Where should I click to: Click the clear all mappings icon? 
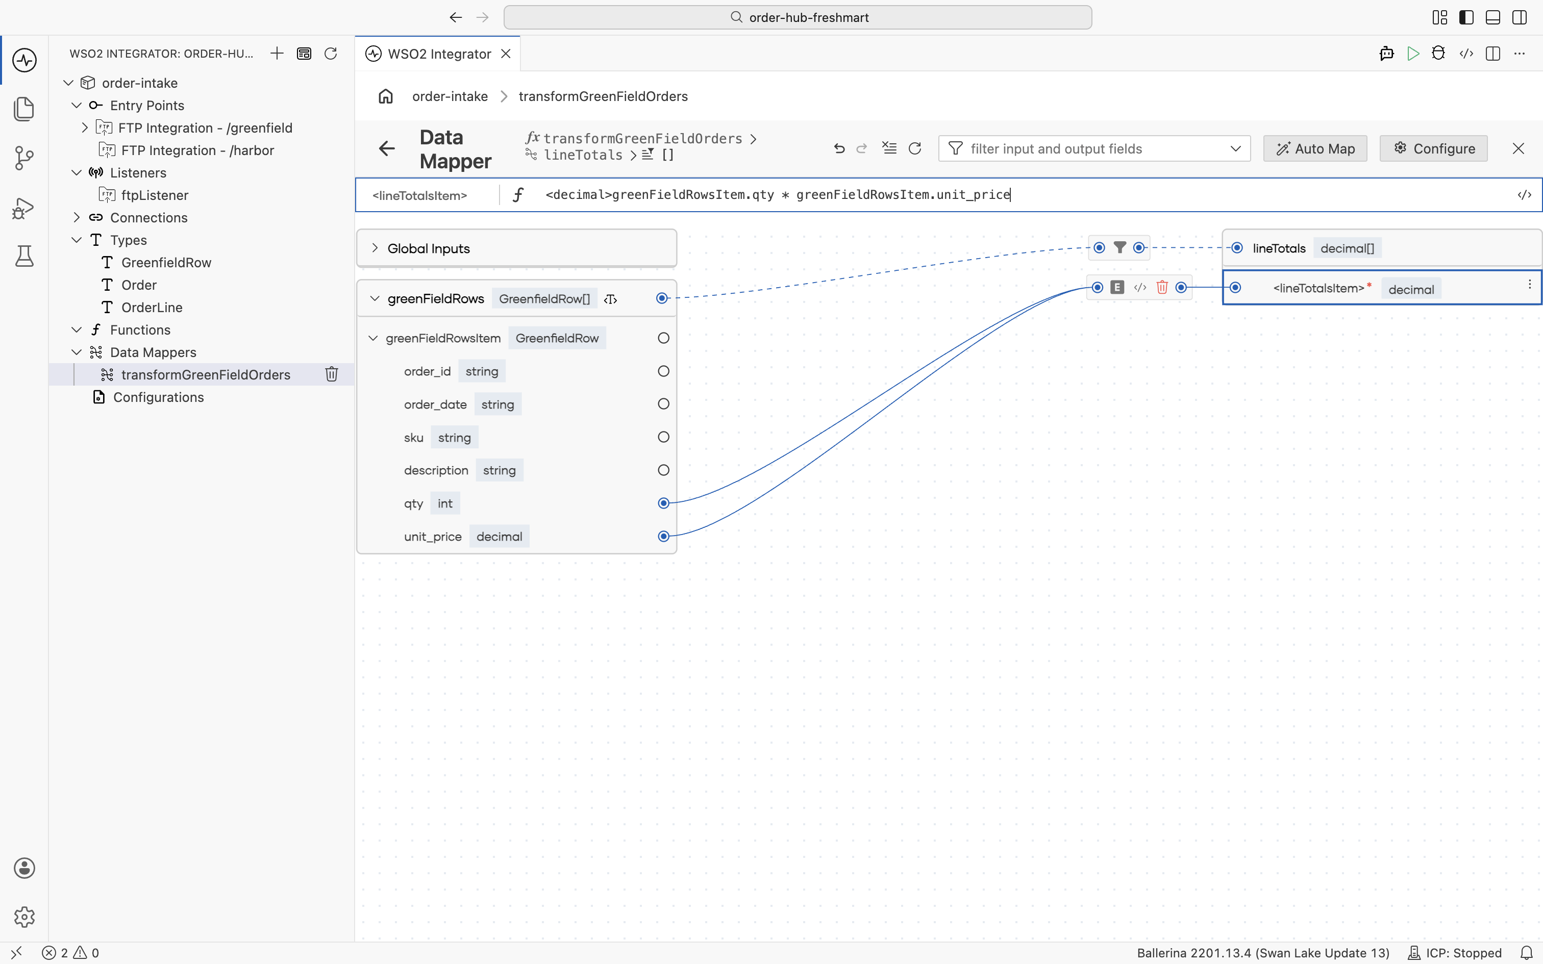(889, 148)
